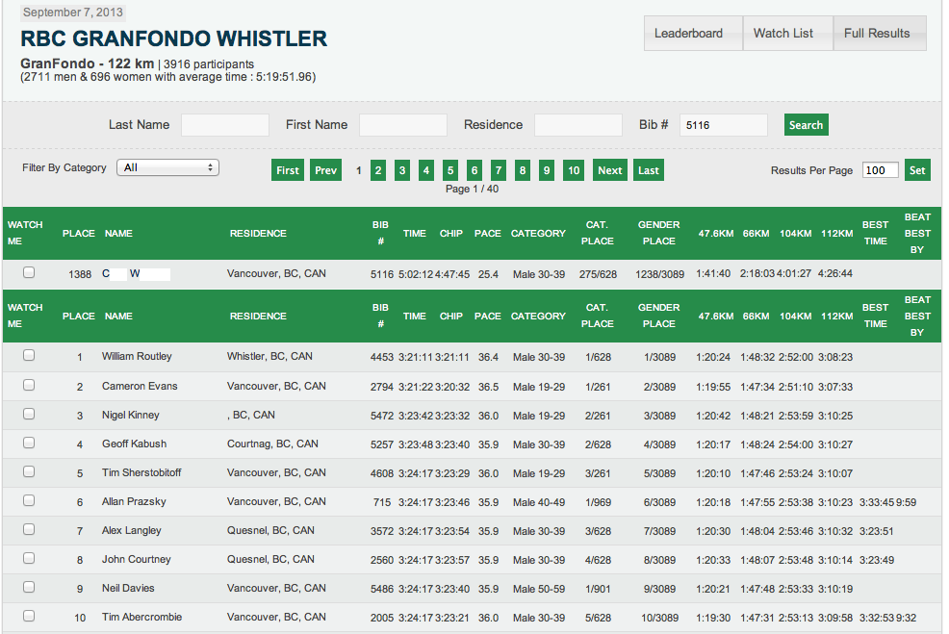The width and height of the screenshot is (949, 634).
Task: Click the First Name input field
Action: [402, 125]
